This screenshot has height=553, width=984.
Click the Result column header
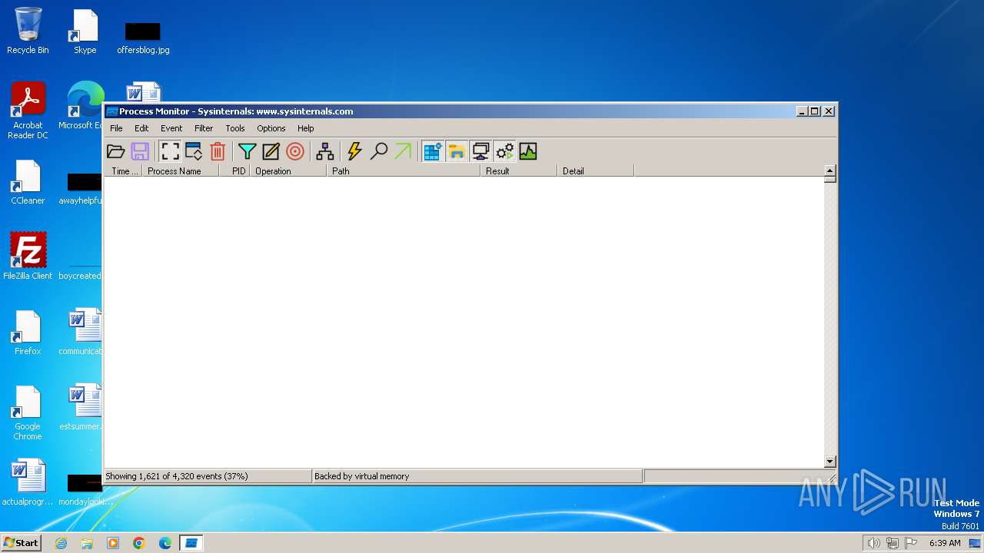pyautogui.click(x=519, y=171)
